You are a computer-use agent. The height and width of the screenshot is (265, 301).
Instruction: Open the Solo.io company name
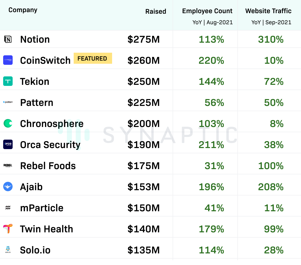coord(35,250)
